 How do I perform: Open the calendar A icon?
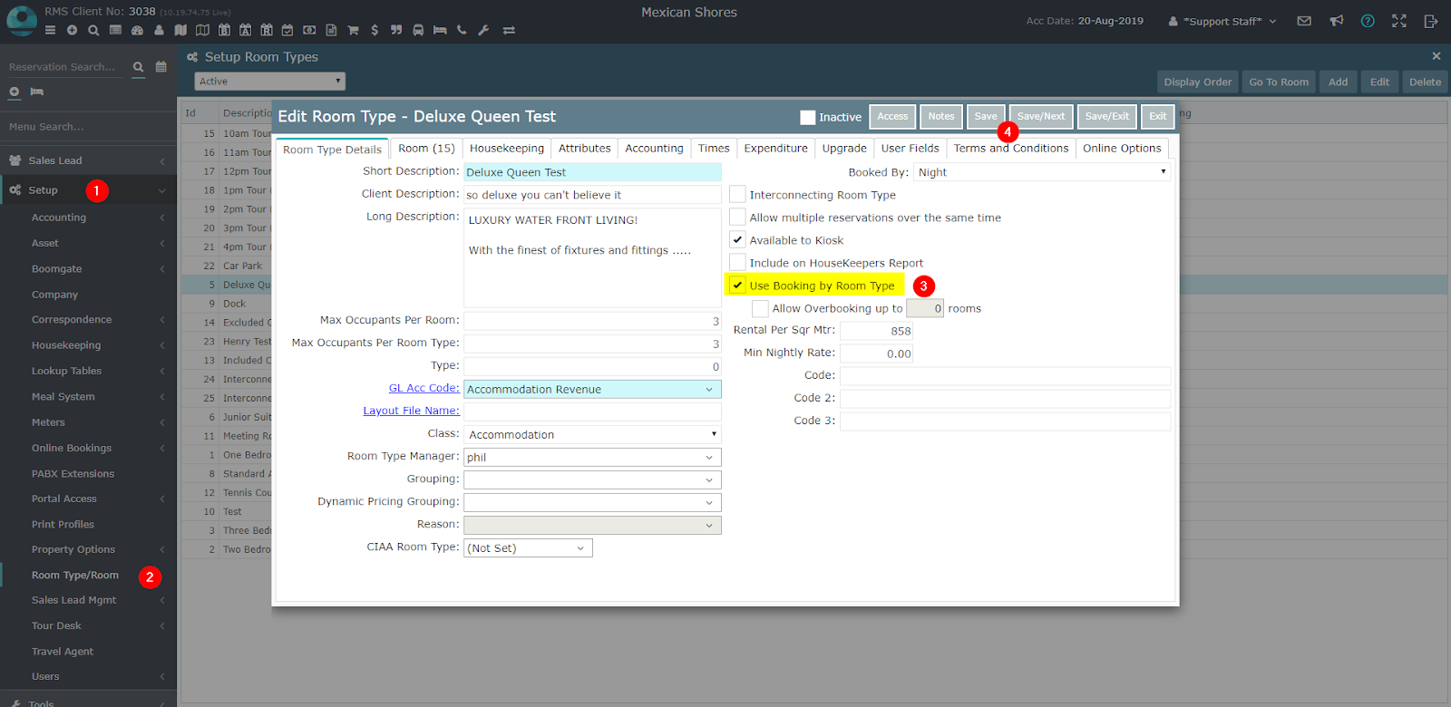coord(245,30)
